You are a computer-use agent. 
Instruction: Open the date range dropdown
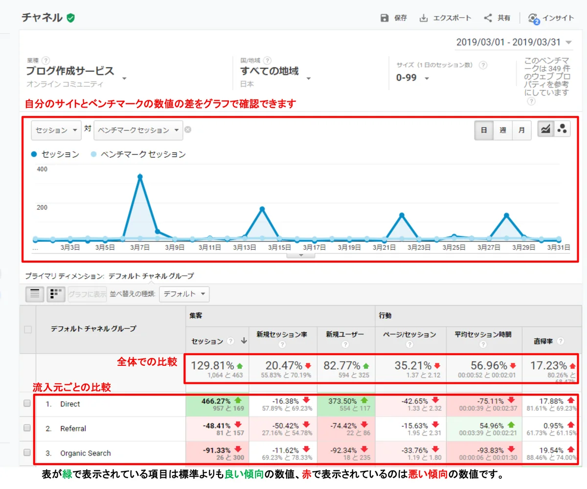coord(514,42)
